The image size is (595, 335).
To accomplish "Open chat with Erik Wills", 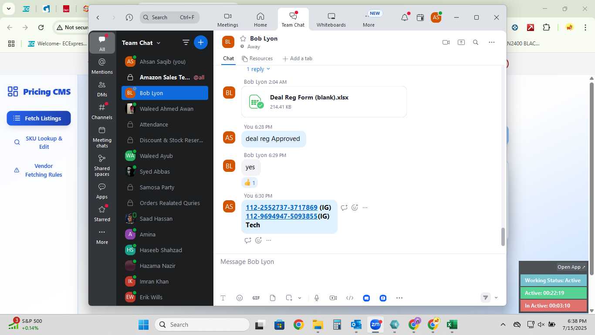I will pos(165,297).
